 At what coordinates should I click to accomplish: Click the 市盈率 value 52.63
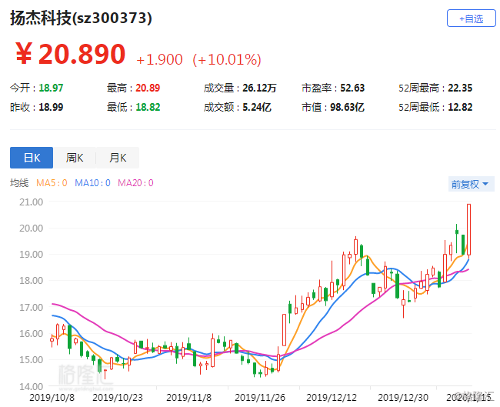point(352,88)
